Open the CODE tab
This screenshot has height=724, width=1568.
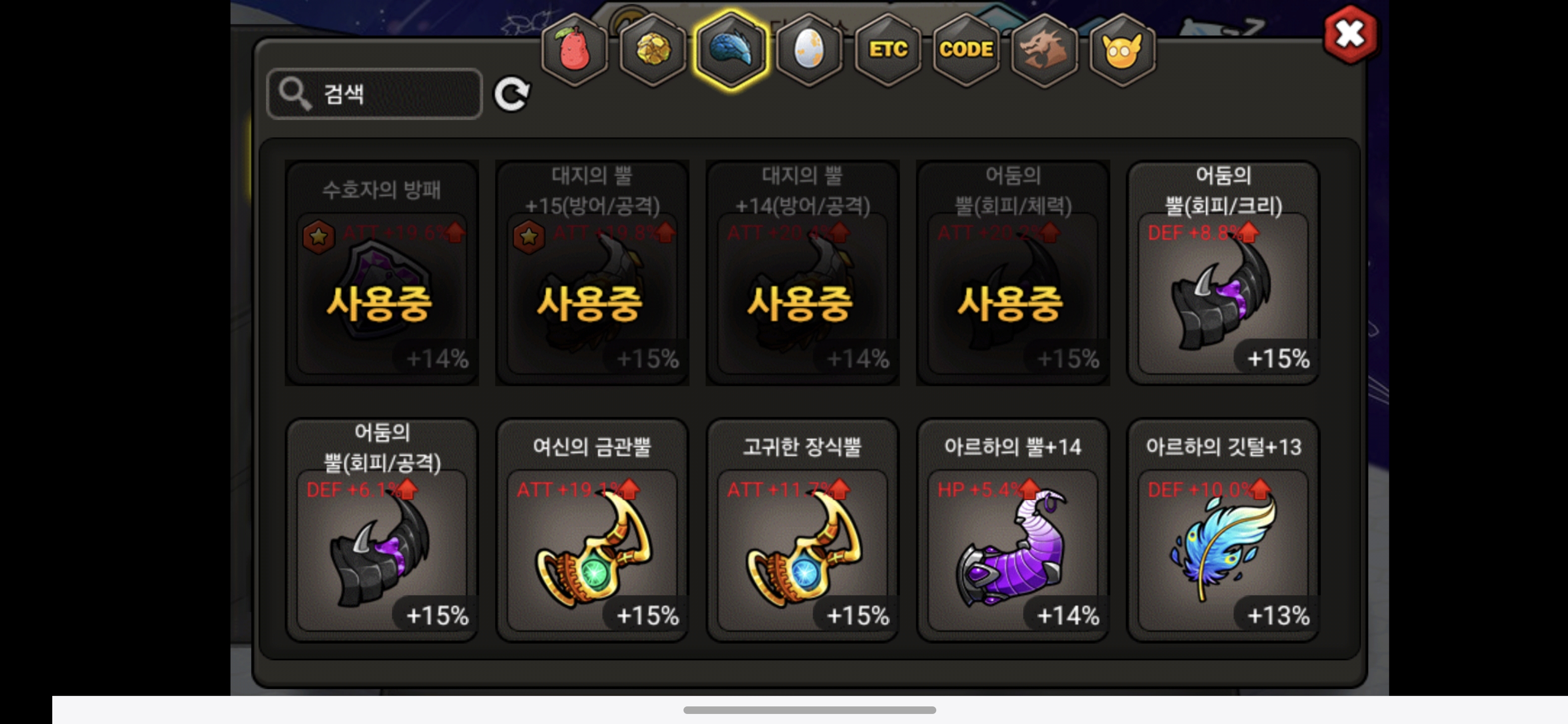pyautogui.click(x=966, y=50)
